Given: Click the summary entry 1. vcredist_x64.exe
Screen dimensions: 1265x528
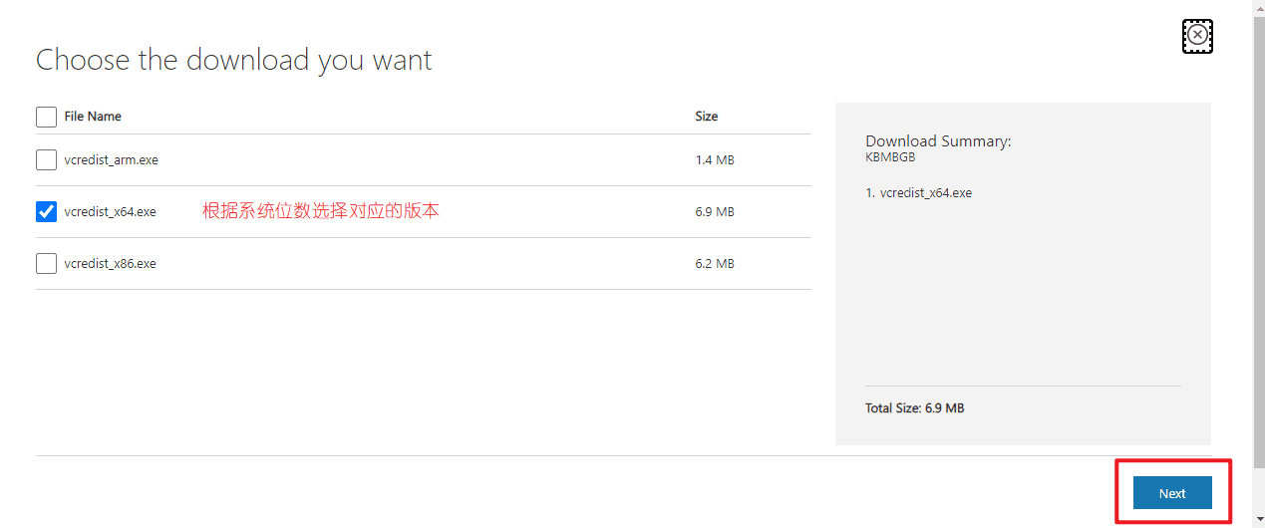Looking at the screenshot, I should (918, 192).
